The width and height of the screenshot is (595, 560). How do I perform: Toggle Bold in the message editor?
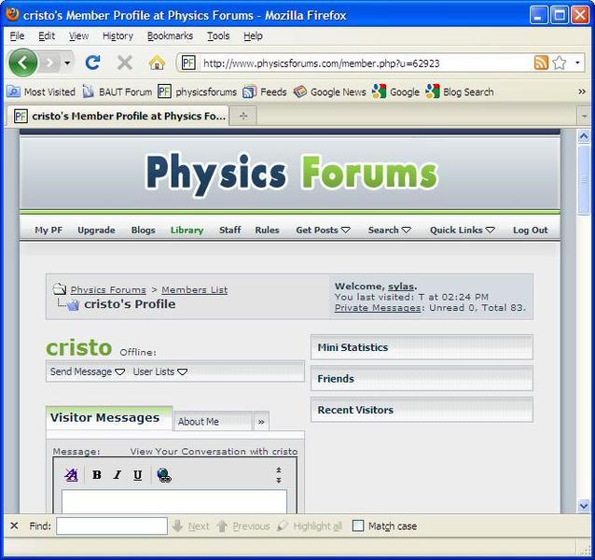click(x=97, y=474)
